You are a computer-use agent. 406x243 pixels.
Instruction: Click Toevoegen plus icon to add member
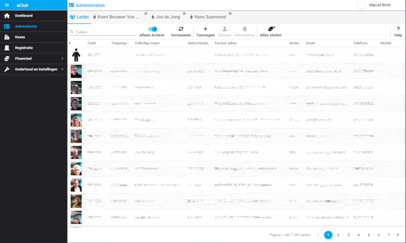(x=205, y=29)
